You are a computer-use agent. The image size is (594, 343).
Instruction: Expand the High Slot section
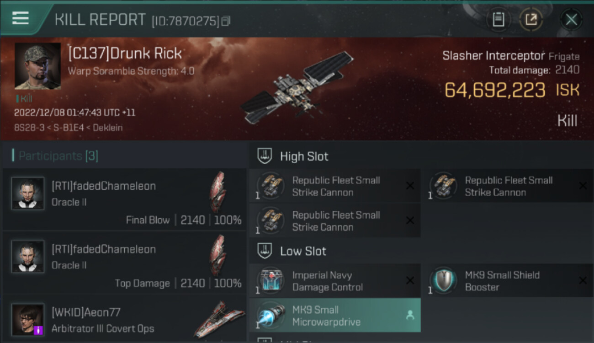pos(304,156)
